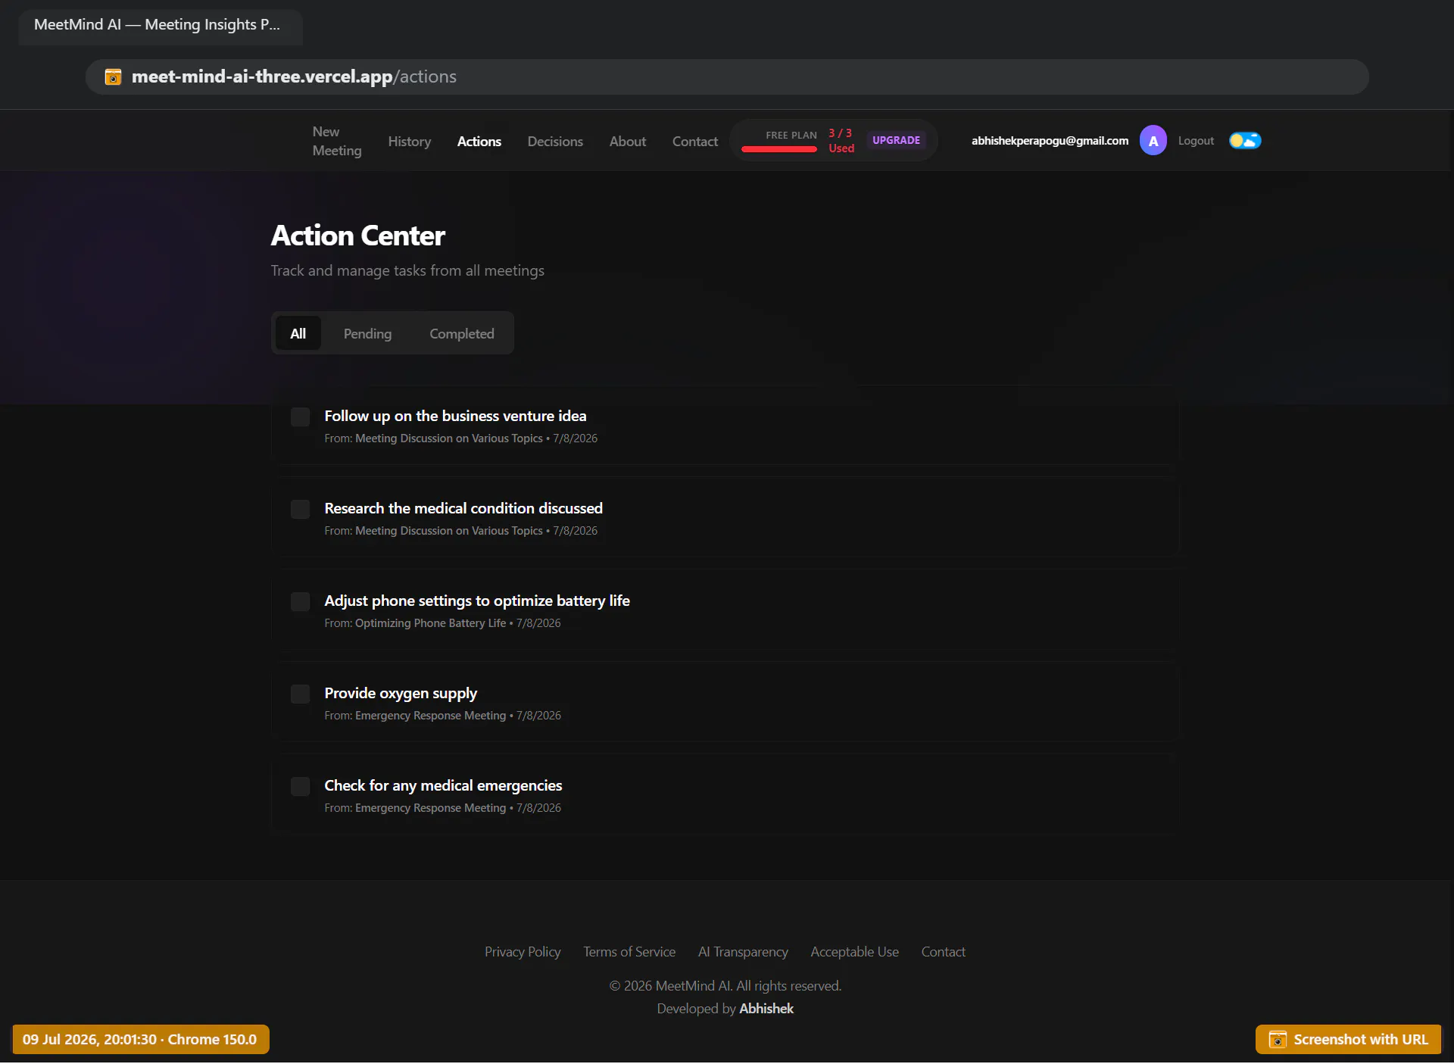Toggle the dark/light theme switch
Image resolution: width=1454 pixels, height=1064 pixels.
[1244, 141]
